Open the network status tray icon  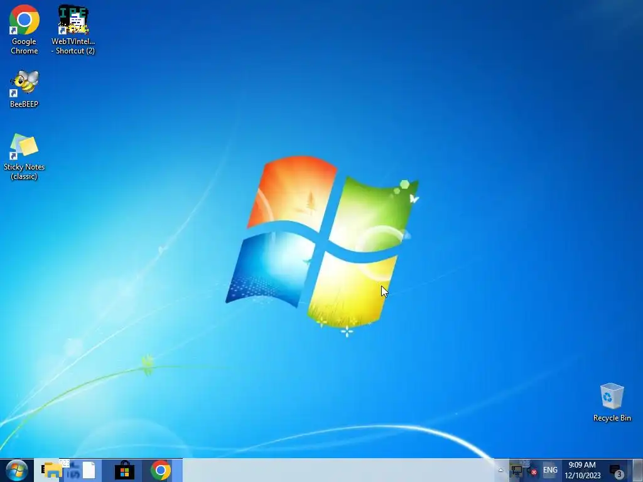coord(516,471)
